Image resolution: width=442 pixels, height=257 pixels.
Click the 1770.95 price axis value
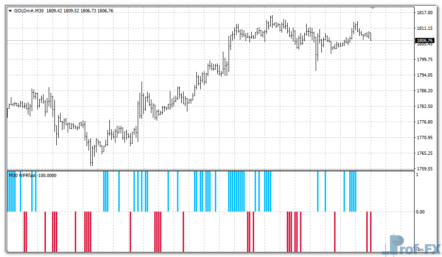(424, 138)
